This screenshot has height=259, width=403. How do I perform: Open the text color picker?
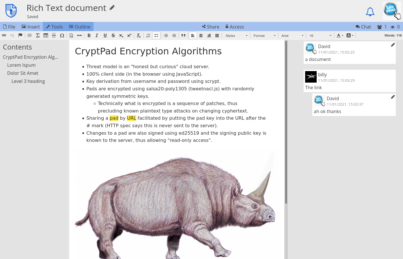340,35
